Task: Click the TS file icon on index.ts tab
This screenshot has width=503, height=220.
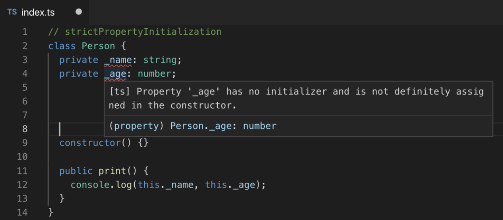Action: point(12,12)
